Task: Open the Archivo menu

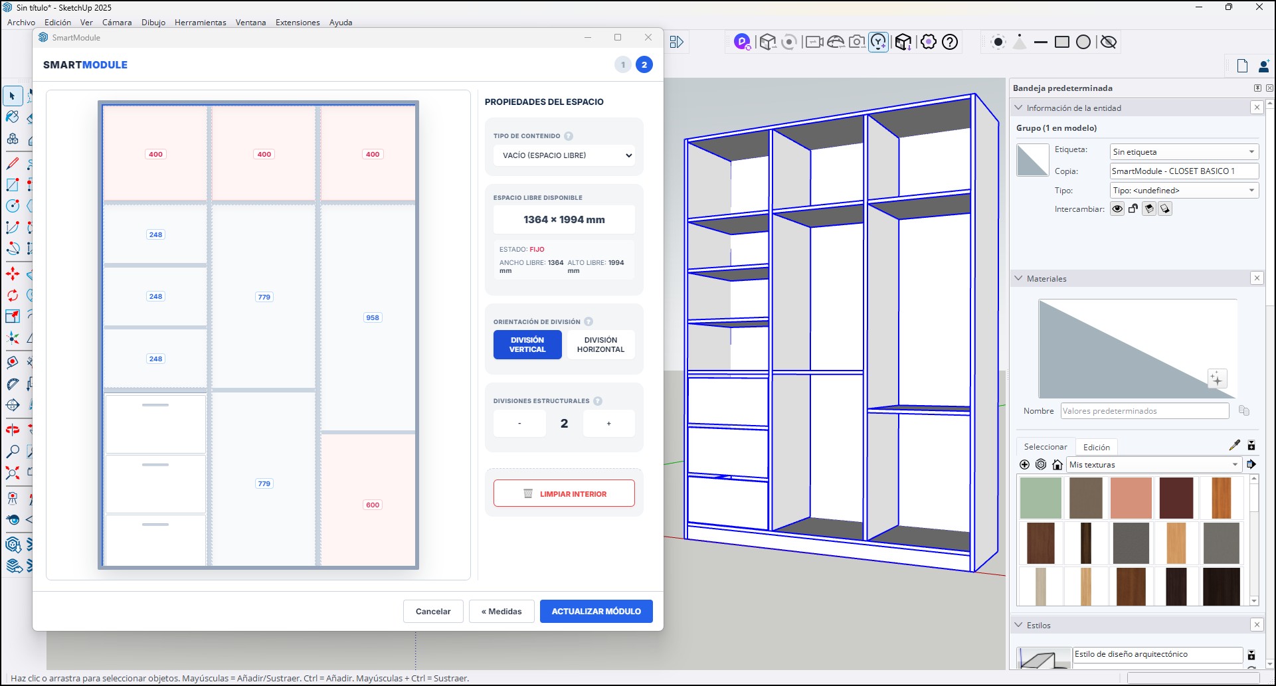Action: pos(21,22)
